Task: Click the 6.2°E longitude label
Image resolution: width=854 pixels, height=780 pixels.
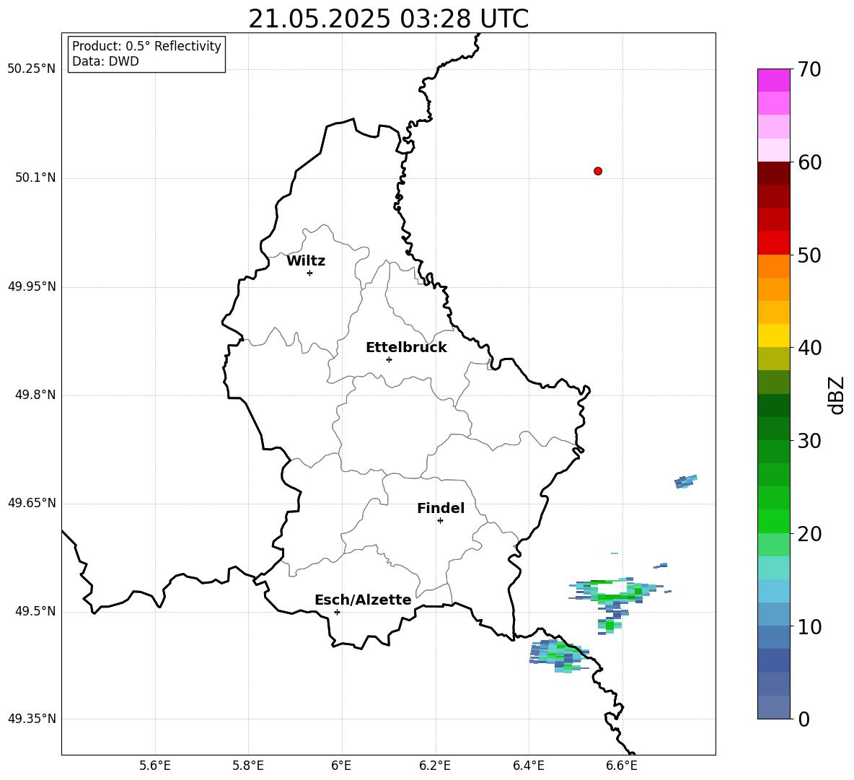Action: [x=435, y=766]
